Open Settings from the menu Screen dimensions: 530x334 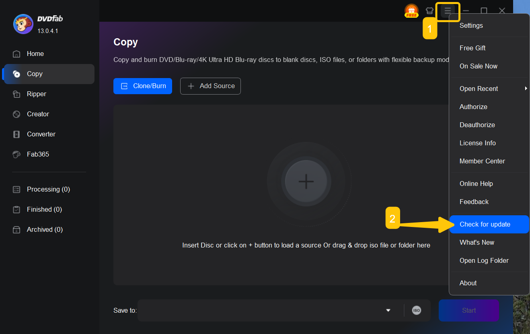(x=471, y=25)
